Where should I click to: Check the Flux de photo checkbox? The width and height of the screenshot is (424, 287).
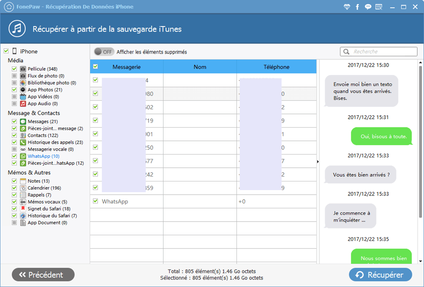click(14, 76)
